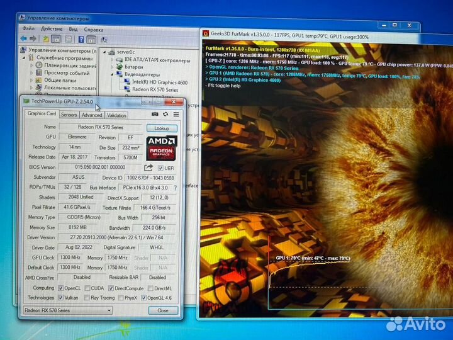Expand IDE ATA/ATAPI контроллеры node
Image resolution: width=453 pixels, height=340 pixels.
[112, 60]
